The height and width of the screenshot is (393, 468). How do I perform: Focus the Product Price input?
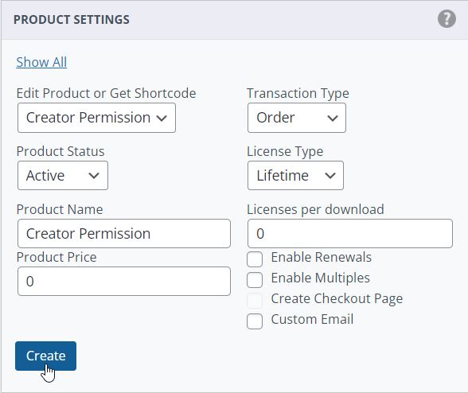point(124,281)
